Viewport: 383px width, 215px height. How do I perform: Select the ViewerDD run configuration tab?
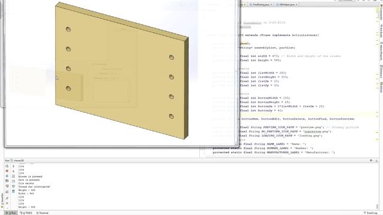click(x=17, y=161)
